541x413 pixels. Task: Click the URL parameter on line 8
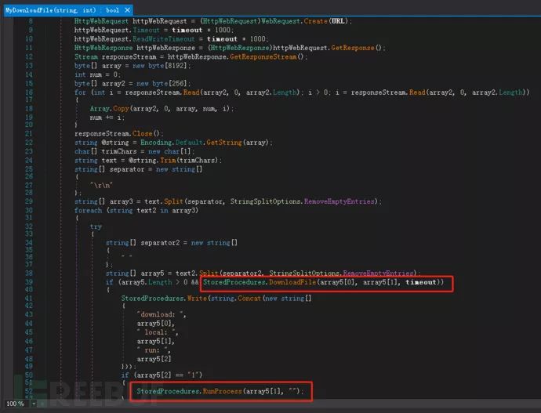338,21
